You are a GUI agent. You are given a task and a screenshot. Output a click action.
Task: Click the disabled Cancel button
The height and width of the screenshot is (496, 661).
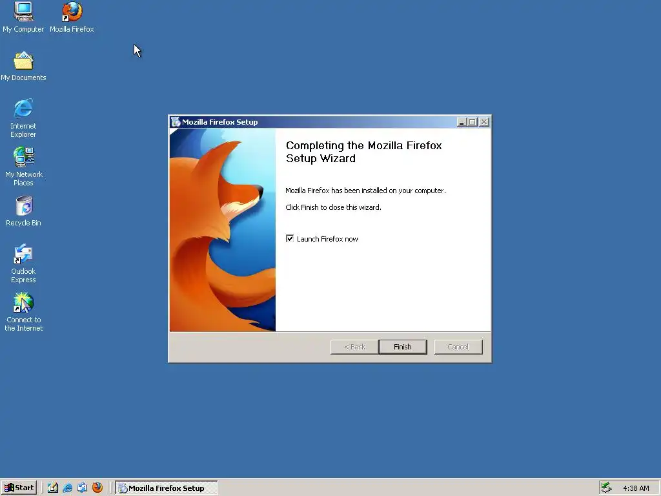(458, 347)
